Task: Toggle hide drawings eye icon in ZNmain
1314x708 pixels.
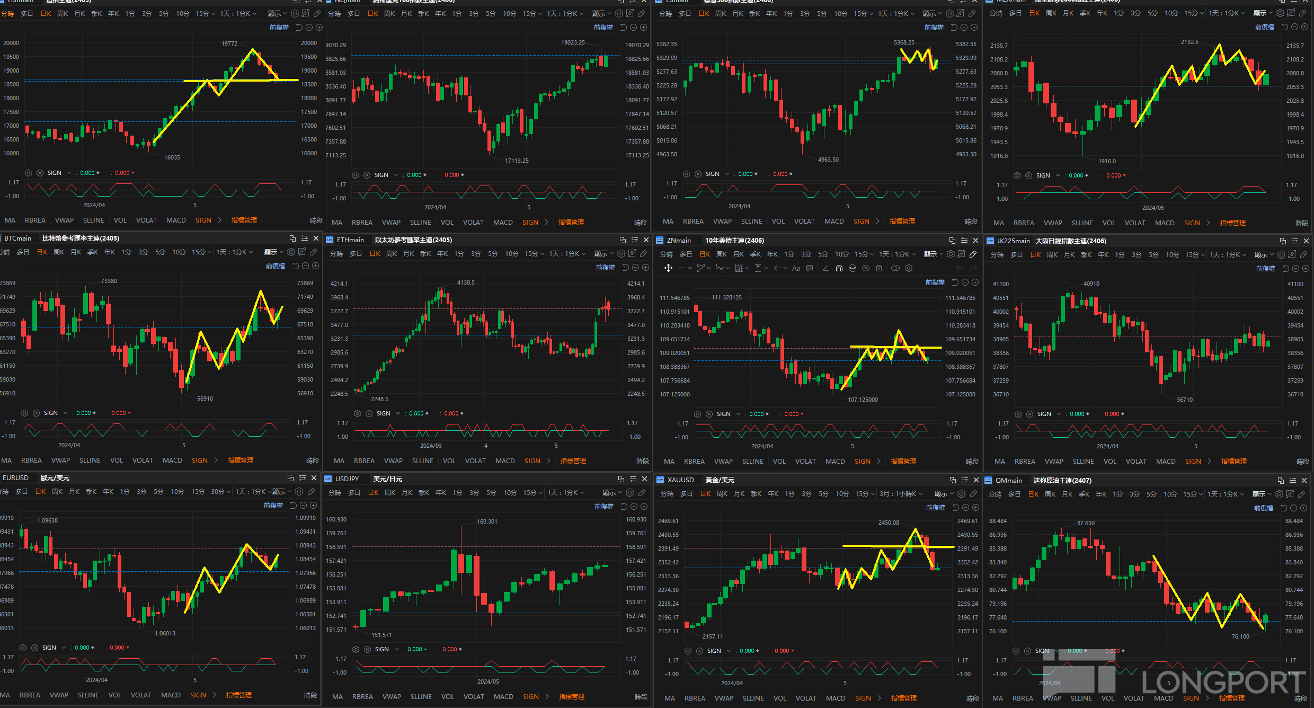Action: click(x=865, y=268)
